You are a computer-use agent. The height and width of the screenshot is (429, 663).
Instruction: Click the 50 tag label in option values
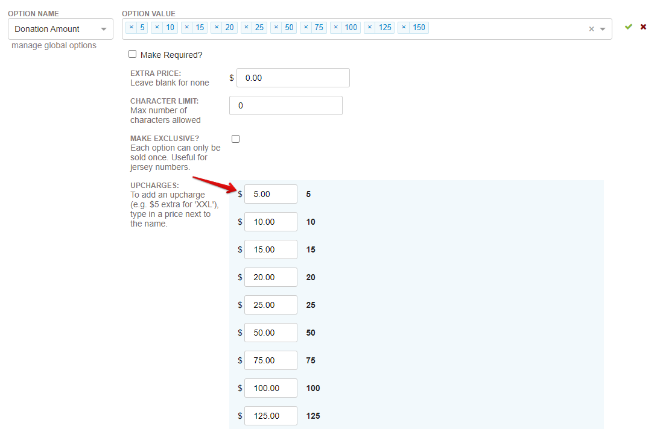[x=289, y=27]
